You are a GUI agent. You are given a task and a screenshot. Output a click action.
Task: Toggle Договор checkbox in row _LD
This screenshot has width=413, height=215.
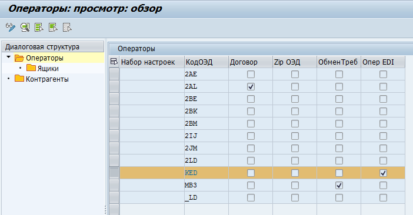[251, 197]
